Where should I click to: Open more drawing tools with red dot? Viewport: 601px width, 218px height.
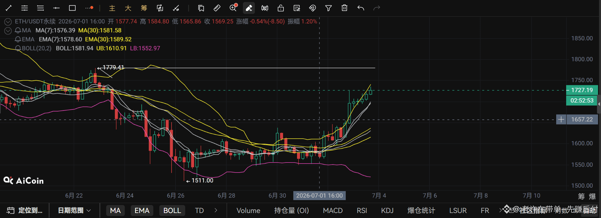tap(89, 8)
